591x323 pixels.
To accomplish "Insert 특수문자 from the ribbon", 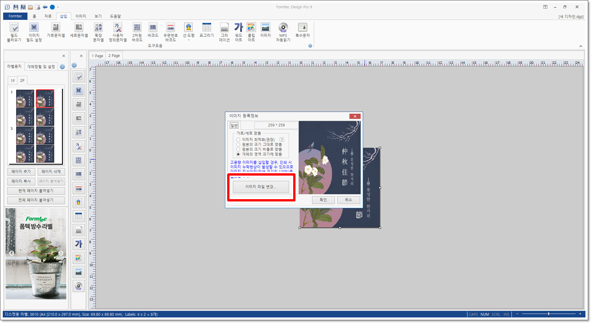I will point(302,30).
